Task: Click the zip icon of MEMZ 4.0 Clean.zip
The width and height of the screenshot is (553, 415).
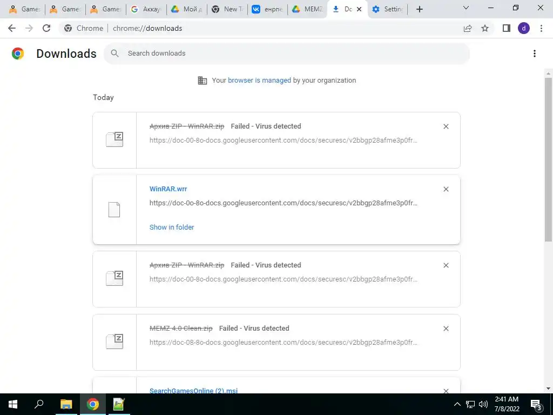Action: pyautogui.click(x=114, y=342)
